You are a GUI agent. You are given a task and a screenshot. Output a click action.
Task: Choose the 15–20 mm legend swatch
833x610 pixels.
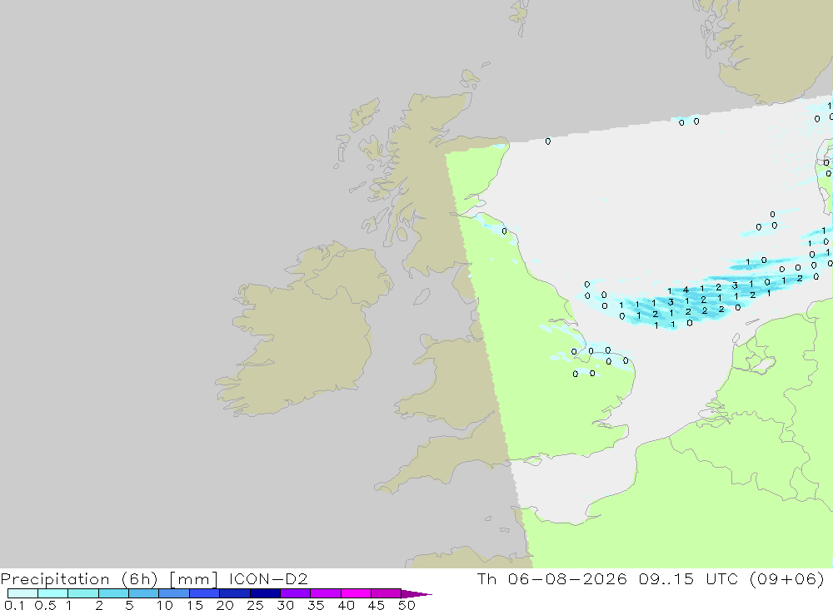(x=205, y=593)
